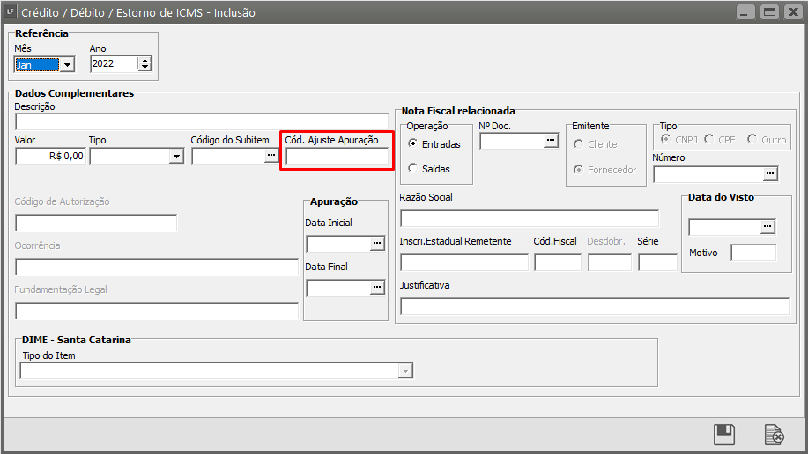Open Data do Visto date picker

coord(768,227)
